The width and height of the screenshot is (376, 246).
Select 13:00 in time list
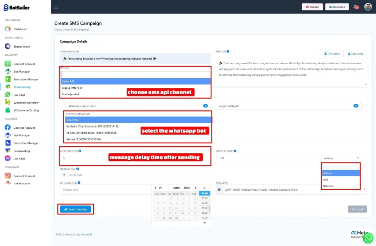[x=205, y=198]
